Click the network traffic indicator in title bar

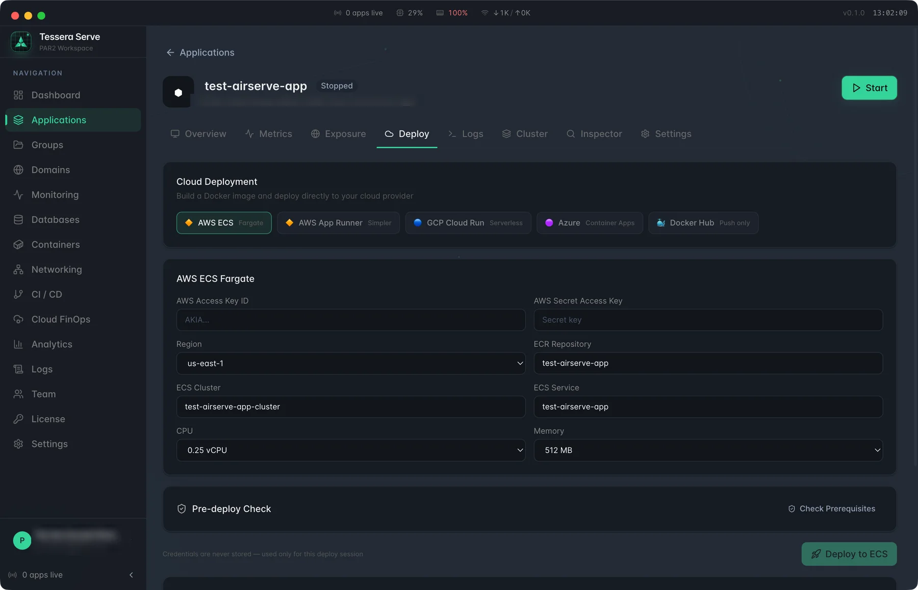point(505,13)
